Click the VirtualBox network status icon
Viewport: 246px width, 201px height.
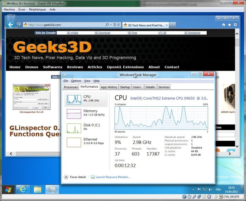[199, 196]
